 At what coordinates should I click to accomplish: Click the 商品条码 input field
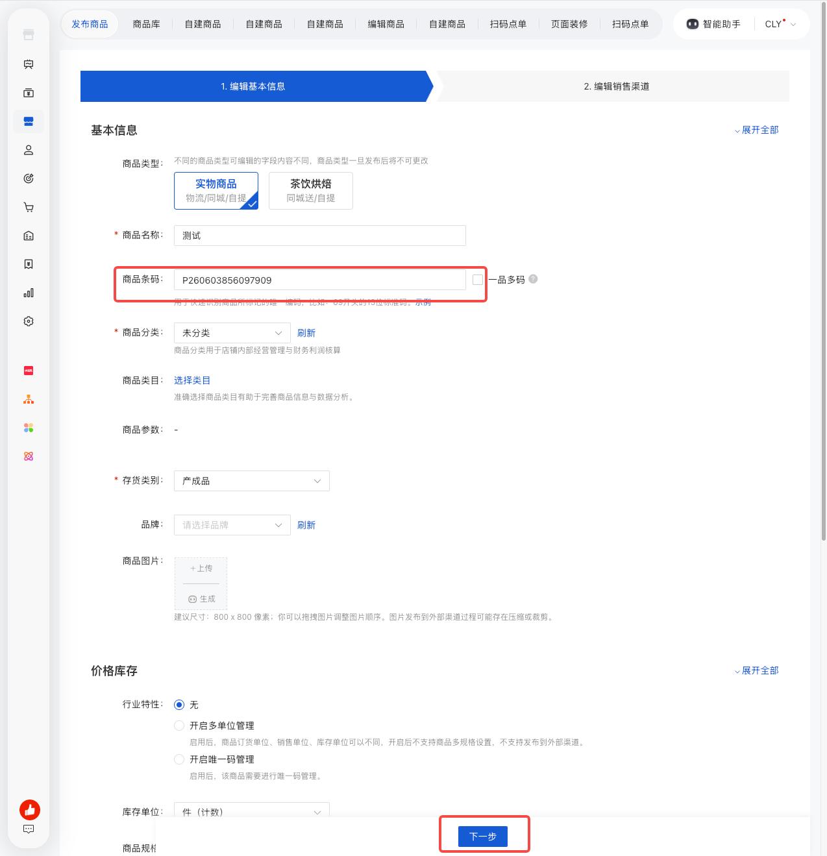pyautogui.click(x=320, y=280)
